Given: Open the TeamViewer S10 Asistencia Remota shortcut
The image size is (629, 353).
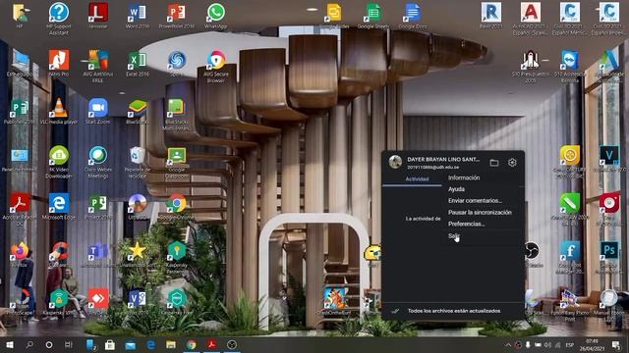Looking at the screenshot, I should coord(570,66).
